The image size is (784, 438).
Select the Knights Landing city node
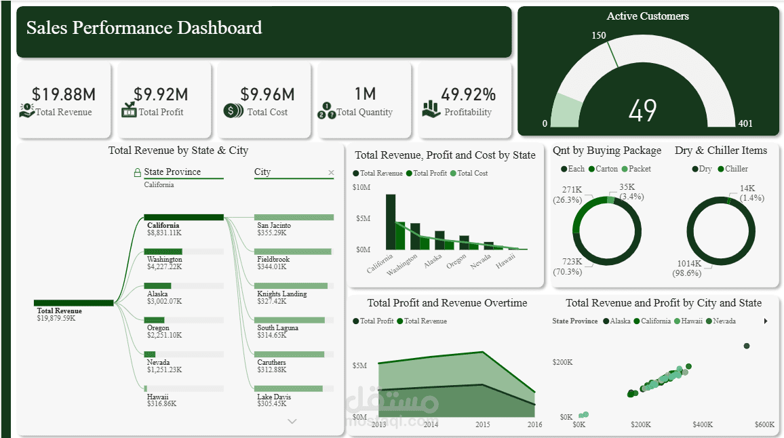[294, 286]
